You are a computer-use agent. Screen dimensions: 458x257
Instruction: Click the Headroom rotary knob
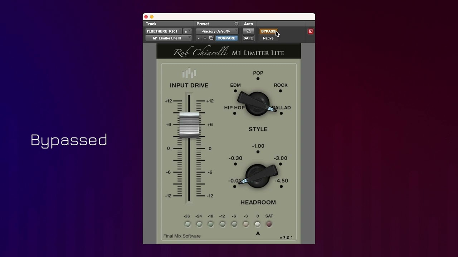pos(258,176)
